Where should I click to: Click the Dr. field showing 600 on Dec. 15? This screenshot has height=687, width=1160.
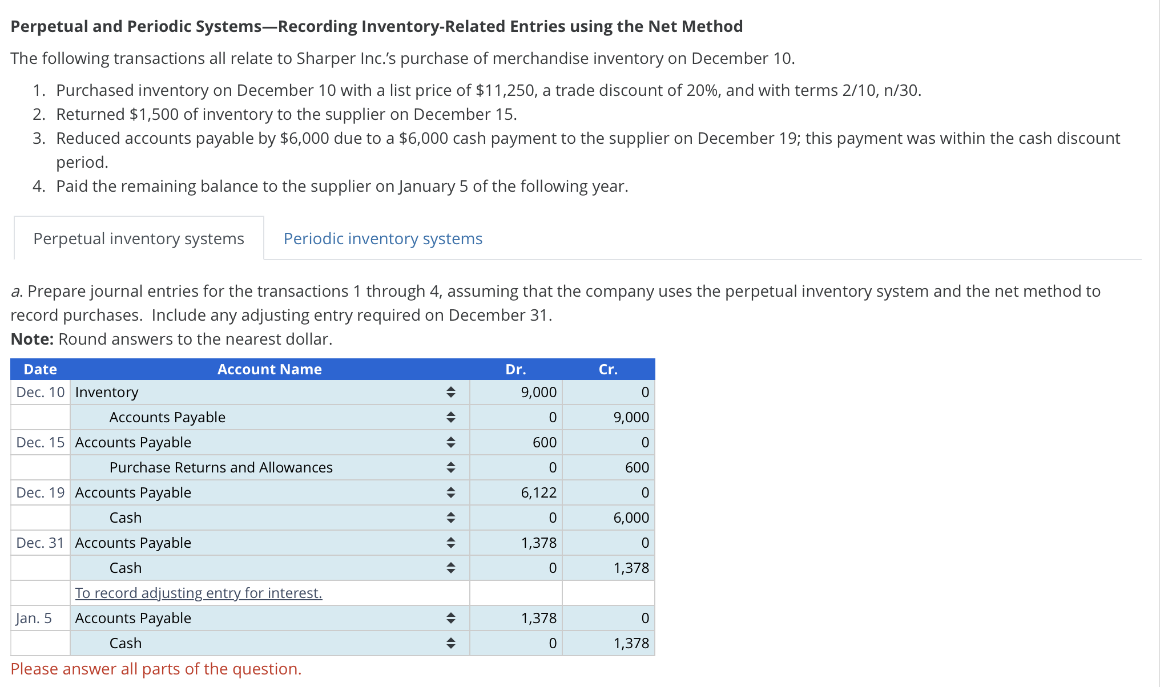click(514, 442)
